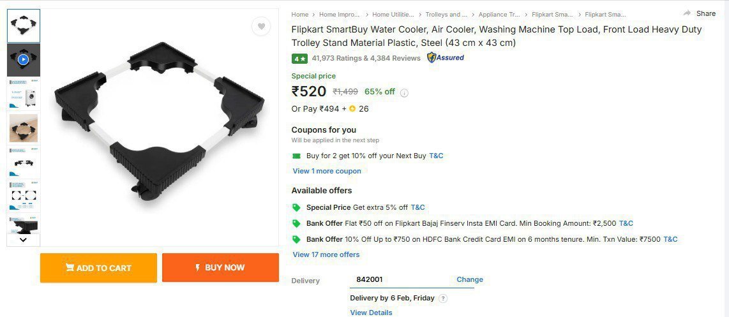Viewport: 729px width, 317px height.
Task: Open price info icon beside 65% off
Action: pyautogui.click(x=404, y=92)
